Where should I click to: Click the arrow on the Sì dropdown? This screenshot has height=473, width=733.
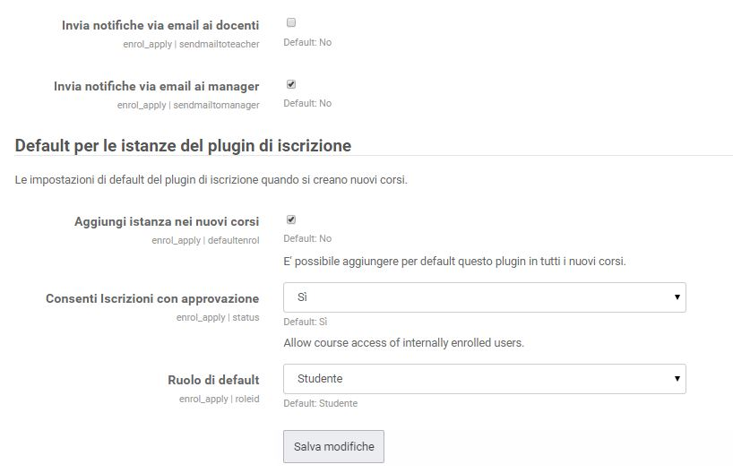(x=677, y=297)
